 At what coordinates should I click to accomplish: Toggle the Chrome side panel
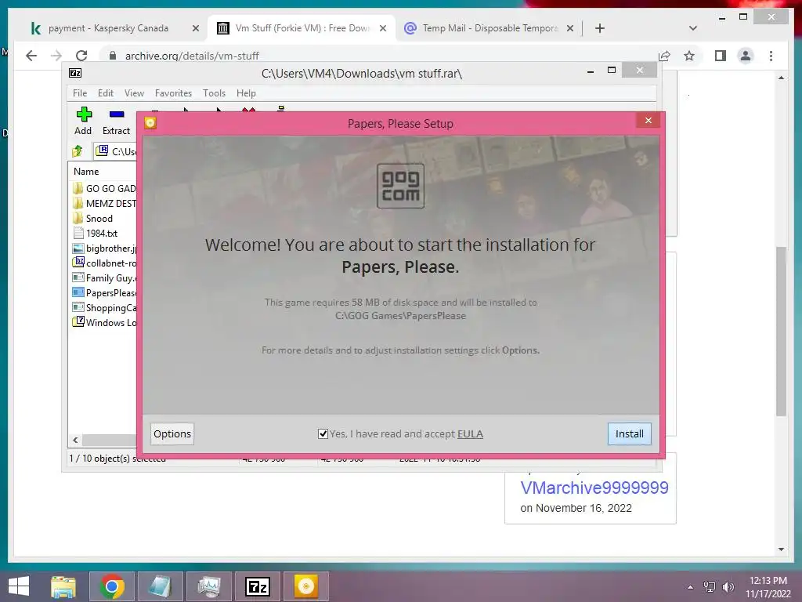721,56
